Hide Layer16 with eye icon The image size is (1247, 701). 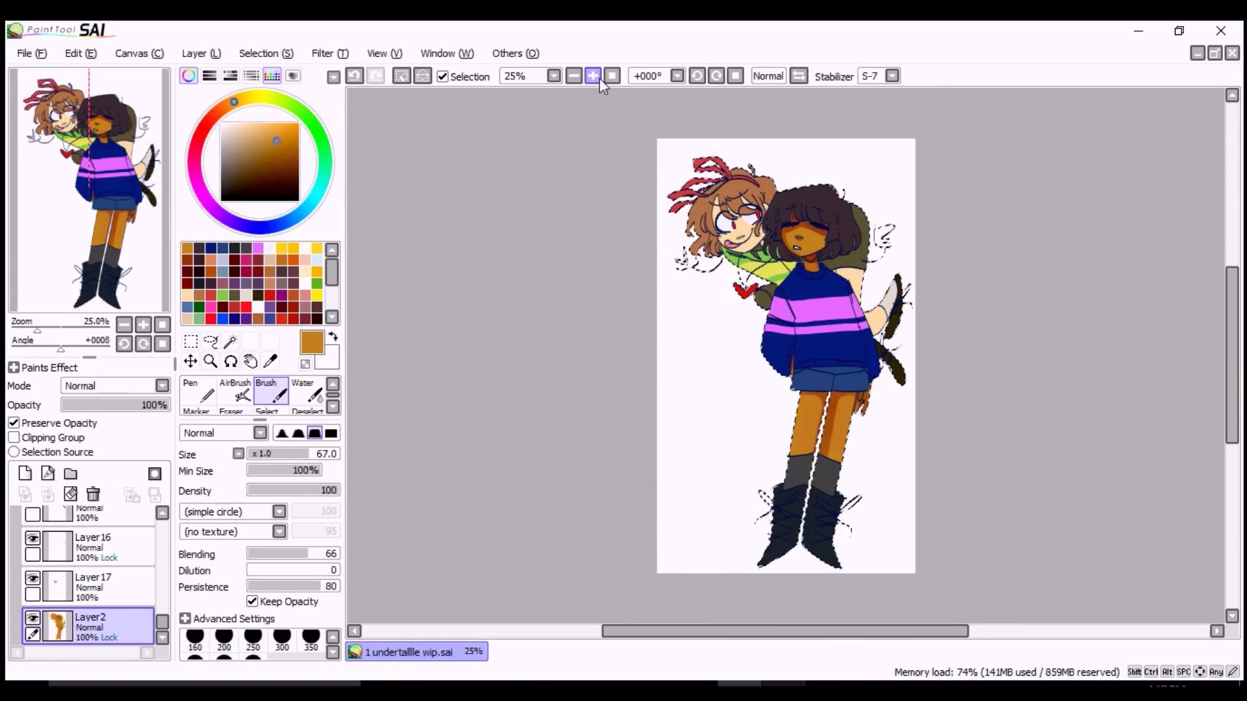click(32, 538)
